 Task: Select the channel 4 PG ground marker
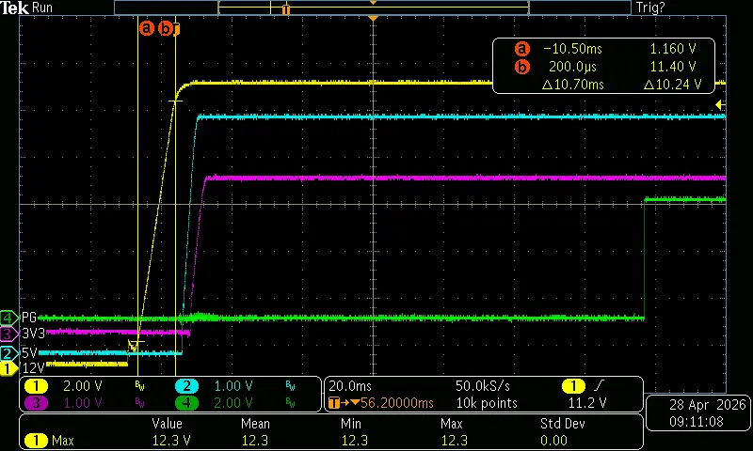coord(8,318)
